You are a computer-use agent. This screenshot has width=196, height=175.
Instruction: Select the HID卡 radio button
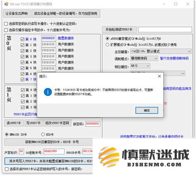pyautogui.click(x=43, y=134)
